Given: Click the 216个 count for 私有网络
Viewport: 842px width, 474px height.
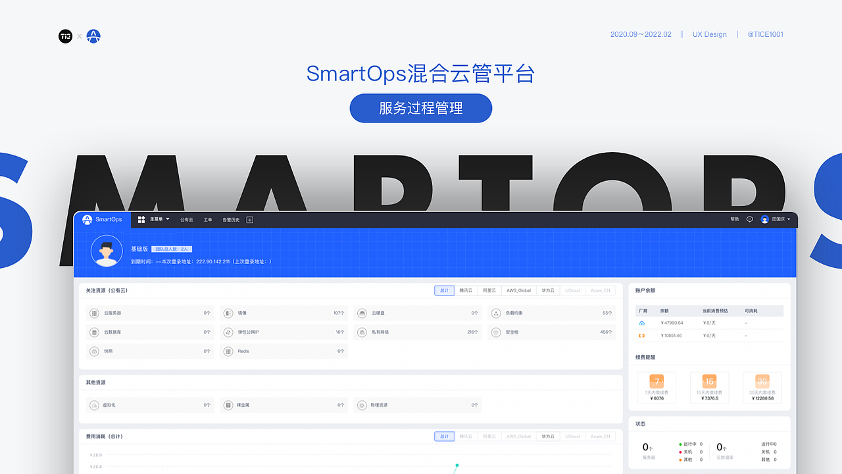Looking at the screenshot, I should [x=472, y=332].
